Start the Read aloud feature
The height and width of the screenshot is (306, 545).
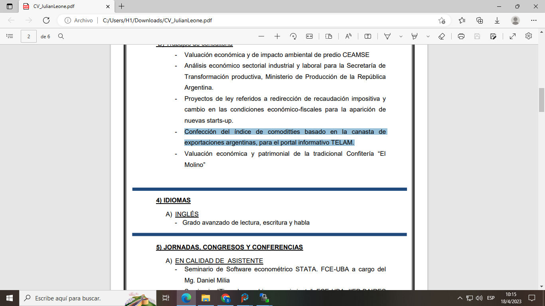(348, 36)
